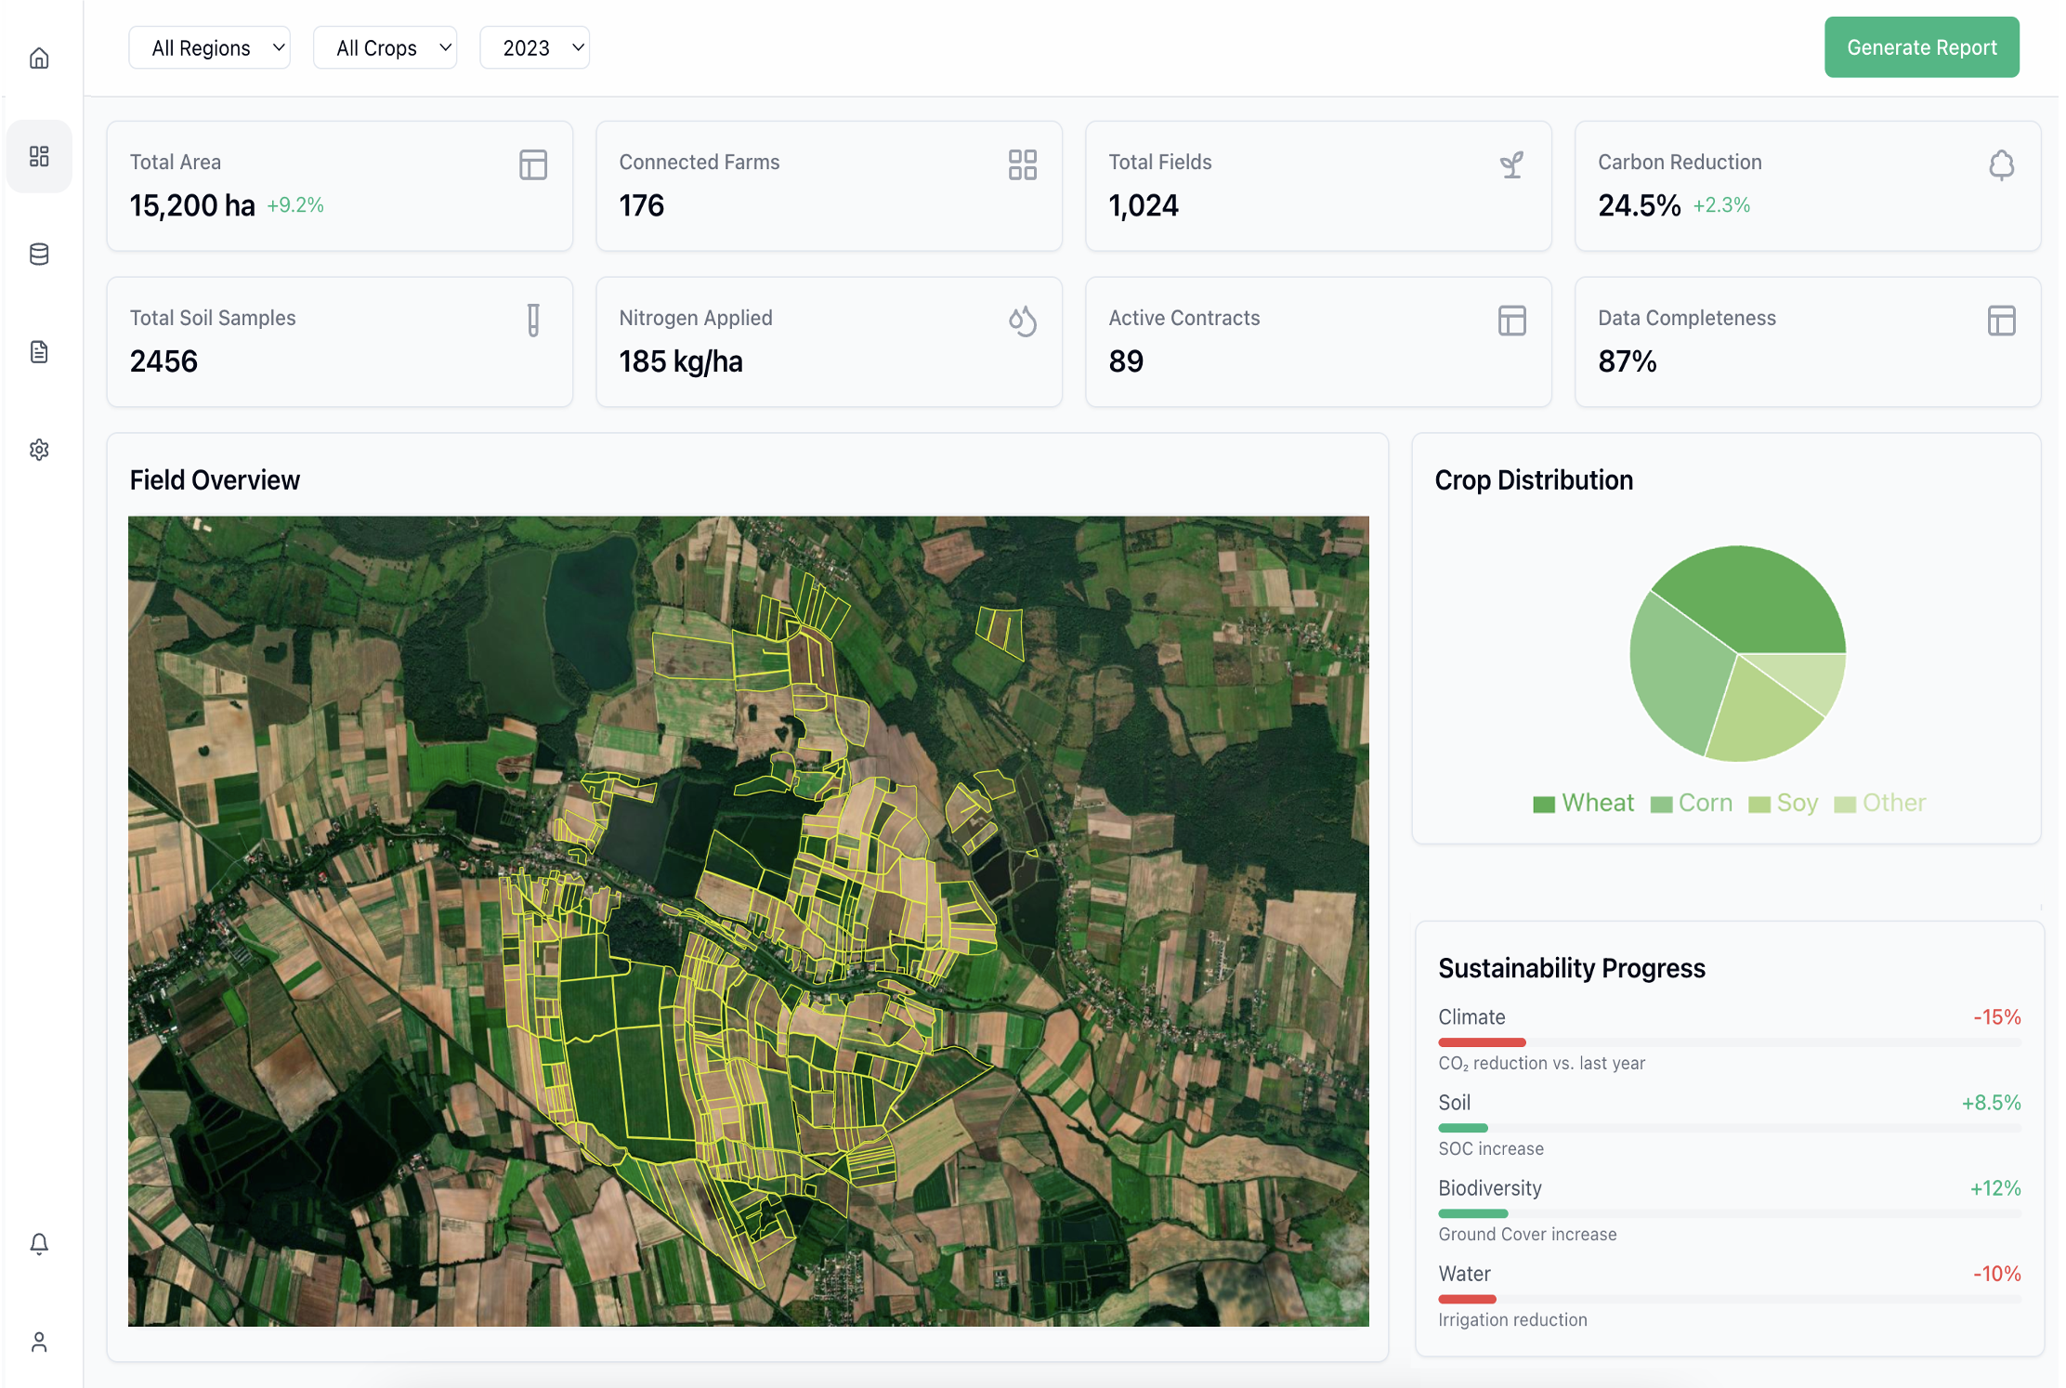Select the dashboard grid sidebar icon
This screenshot has height=1388, width=2066.
(x=39, y=156)
